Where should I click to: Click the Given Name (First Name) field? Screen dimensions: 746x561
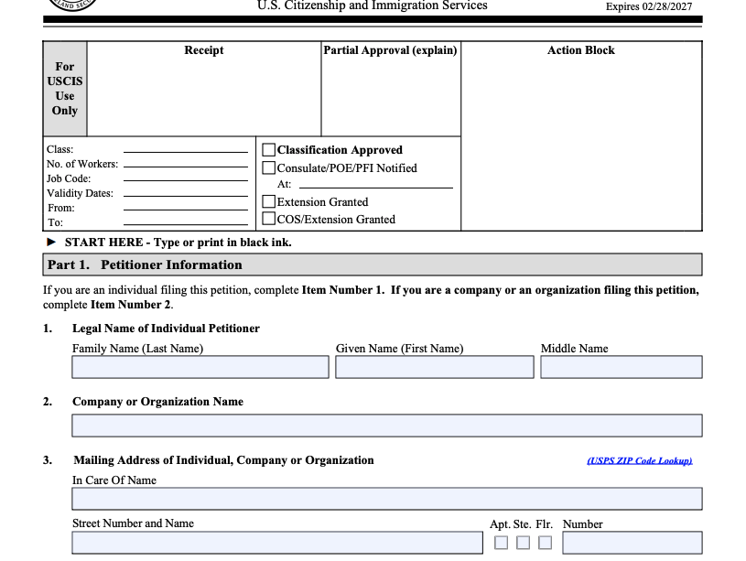coord(435,367)
